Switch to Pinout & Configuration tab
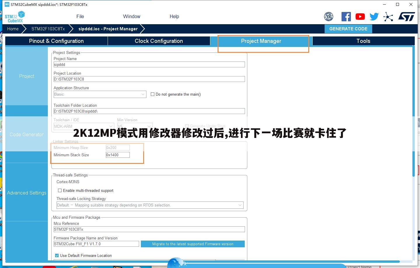Viewport: 420px width, 268px height. point(56,41)
